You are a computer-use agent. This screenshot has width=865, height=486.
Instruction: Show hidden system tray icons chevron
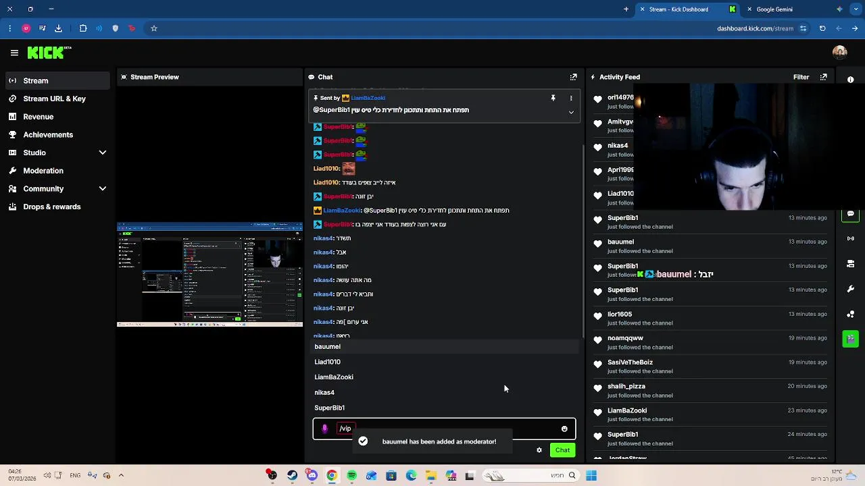coord(121,476)
